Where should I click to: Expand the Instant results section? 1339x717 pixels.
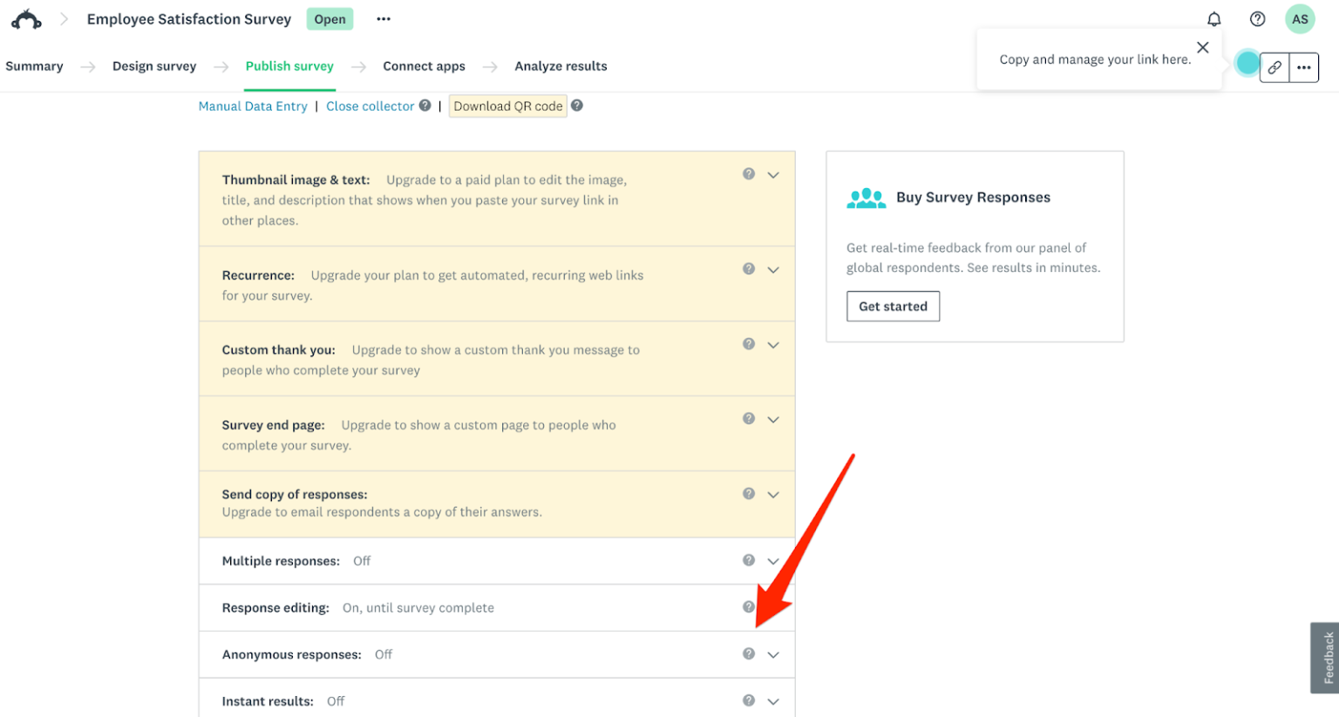pyautogui.click(x=773, y=701)
